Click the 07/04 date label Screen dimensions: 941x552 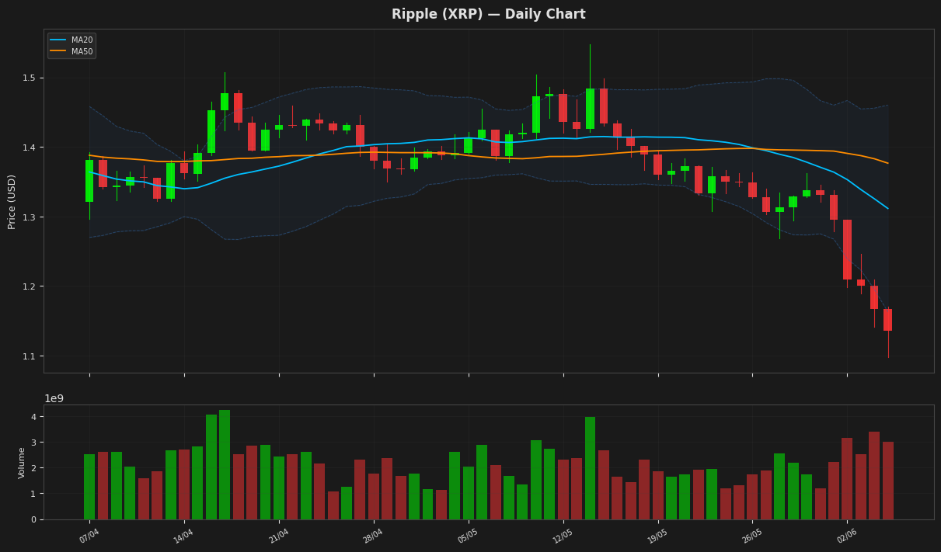(x=89, y=536)
